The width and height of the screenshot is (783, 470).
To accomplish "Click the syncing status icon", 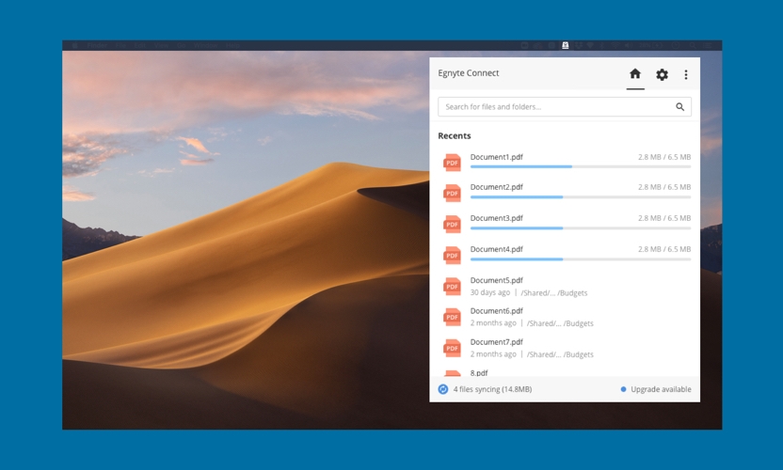I will [443, 389].
